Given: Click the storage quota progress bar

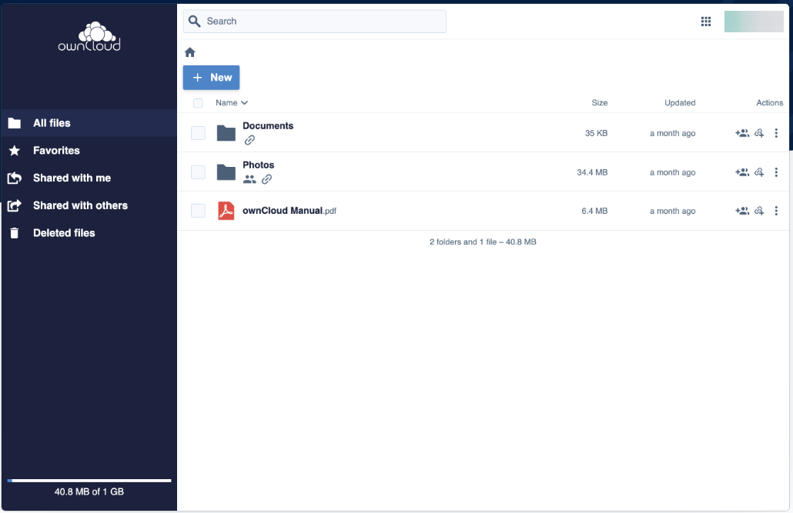Looking at the screenshot, I should (x=89, y=481).
